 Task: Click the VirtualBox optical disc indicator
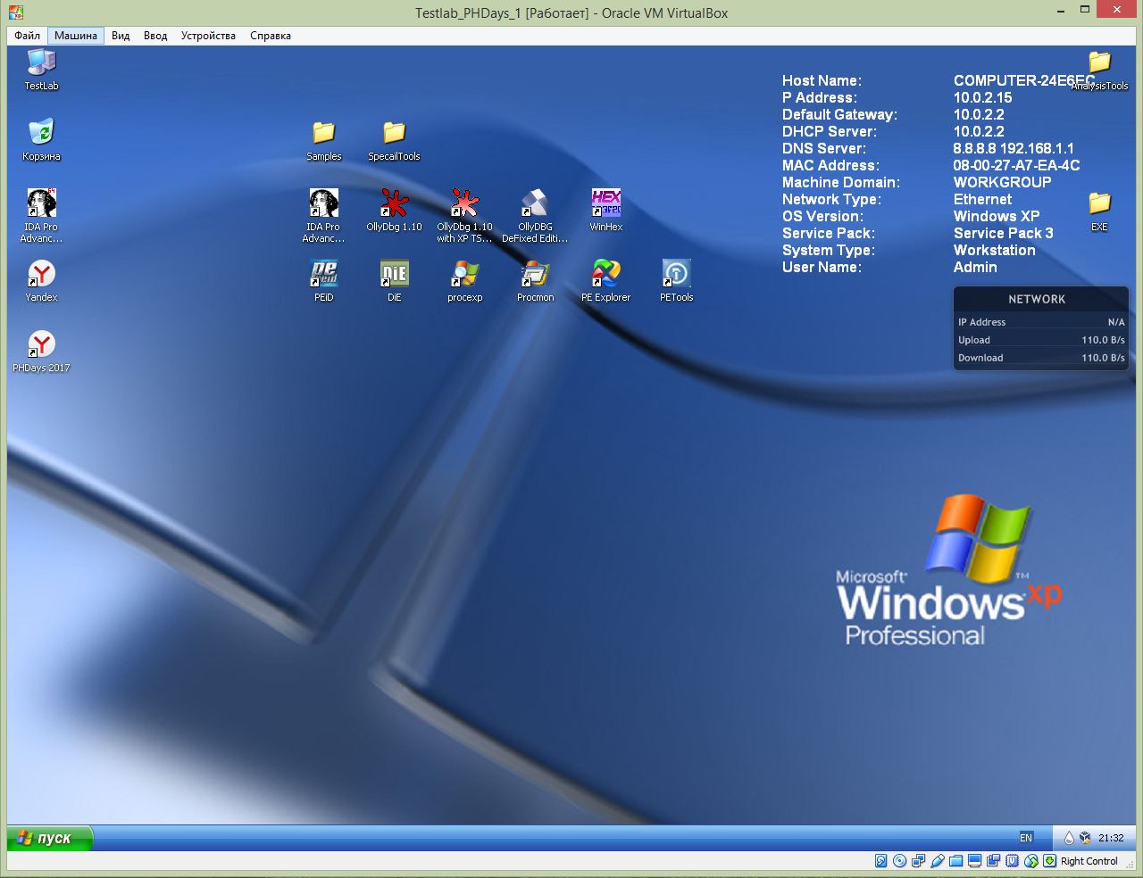(899, 861)
